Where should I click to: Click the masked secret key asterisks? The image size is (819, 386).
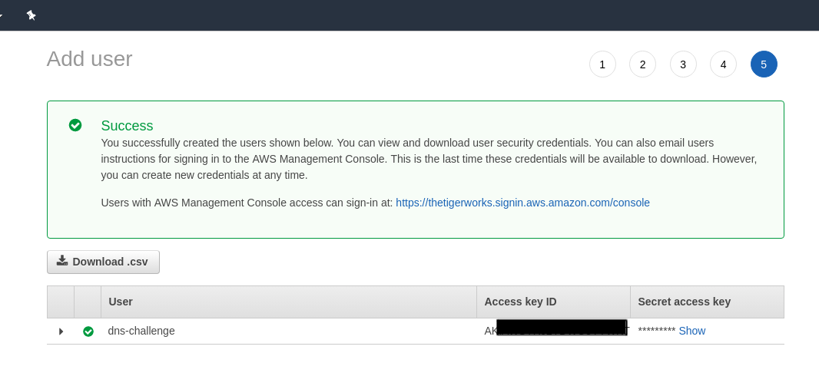coord(656,332)
